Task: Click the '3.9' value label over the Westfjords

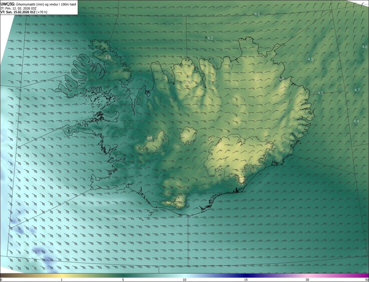Action: pyautogui.click(x=108, y=57)
